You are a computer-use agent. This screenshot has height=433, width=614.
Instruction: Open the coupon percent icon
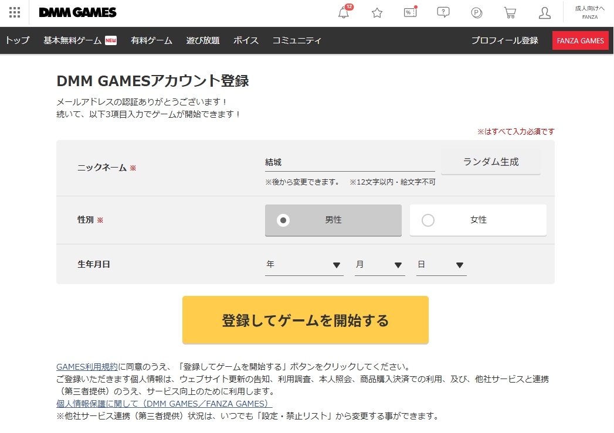coord(410,12)
